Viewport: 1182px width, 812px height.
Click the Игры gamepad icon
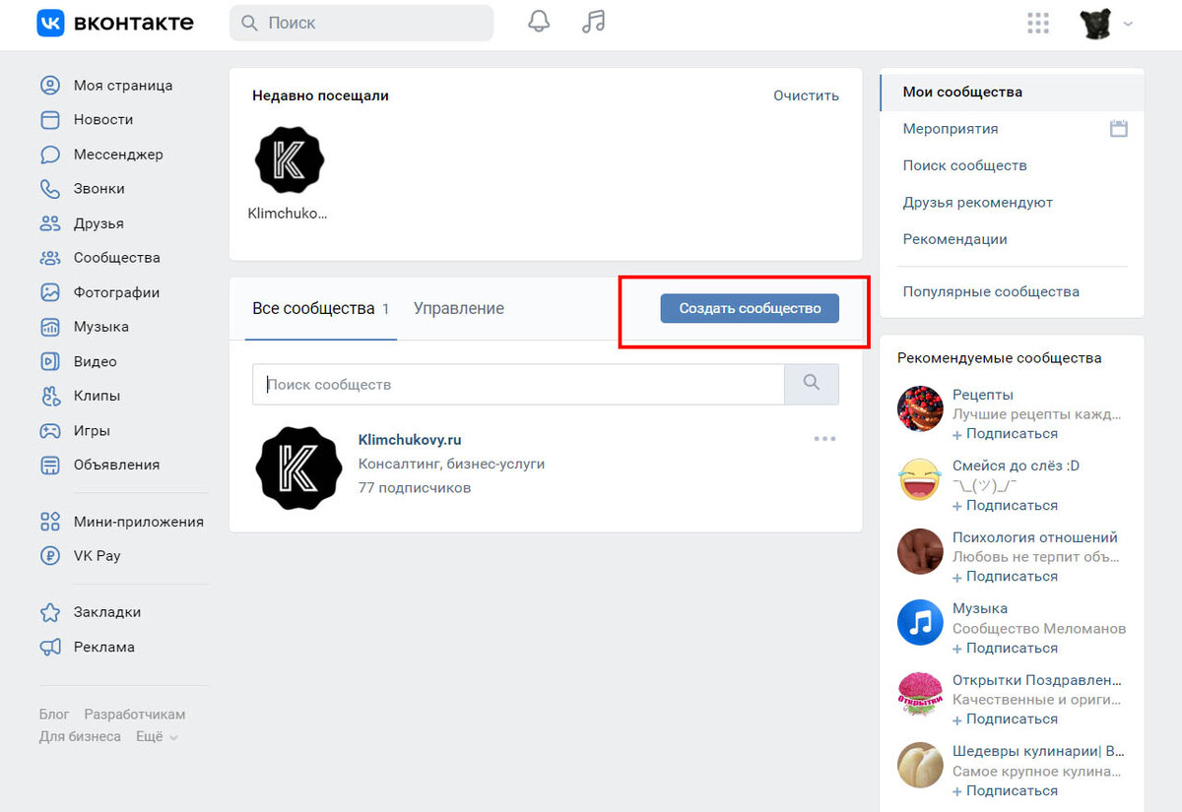click(50, 430)
